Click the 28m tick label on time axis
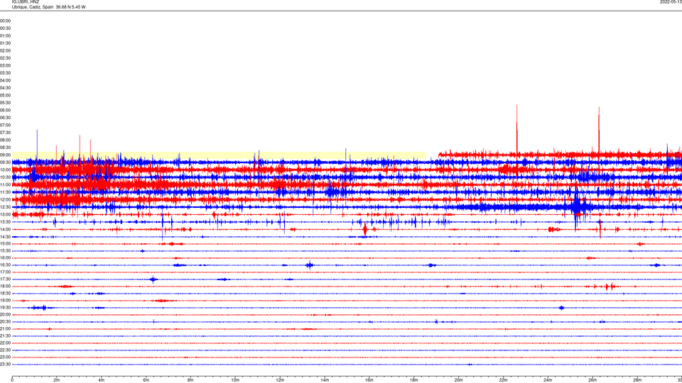This screenshot has height=383, width=682. point(637,380)
